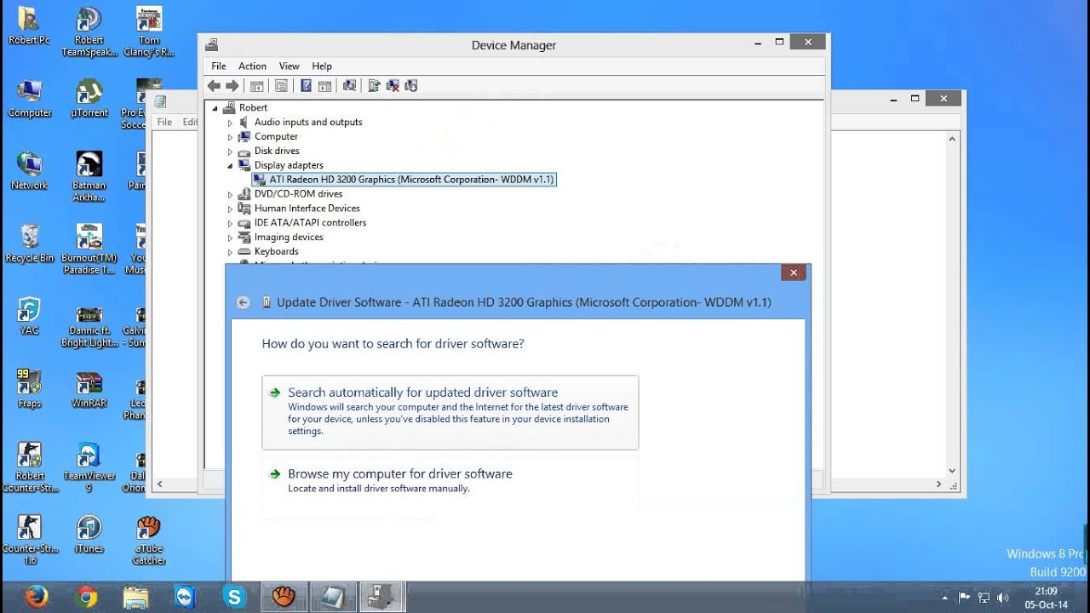The height and width of the screenshot is (613, 1090).
Task: Expand the Disk drives node arrow
Action: pyautogui.click(x=230, y=152)
